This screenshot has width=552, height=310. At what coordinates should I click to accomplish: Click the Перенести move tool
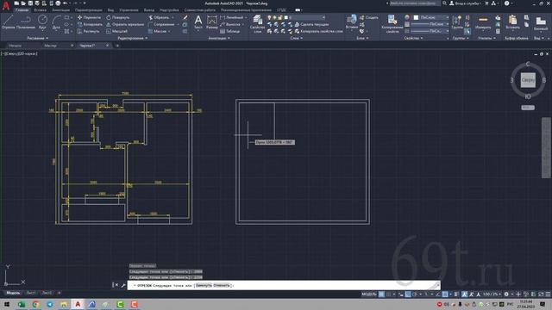tap(89, 17)
